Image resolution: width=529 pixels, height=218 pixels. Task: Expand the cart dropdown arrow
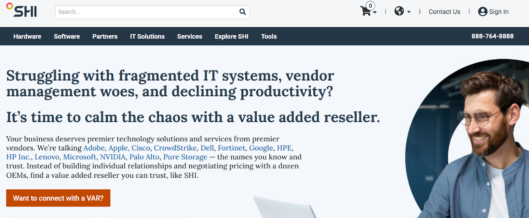coord(375,12)
